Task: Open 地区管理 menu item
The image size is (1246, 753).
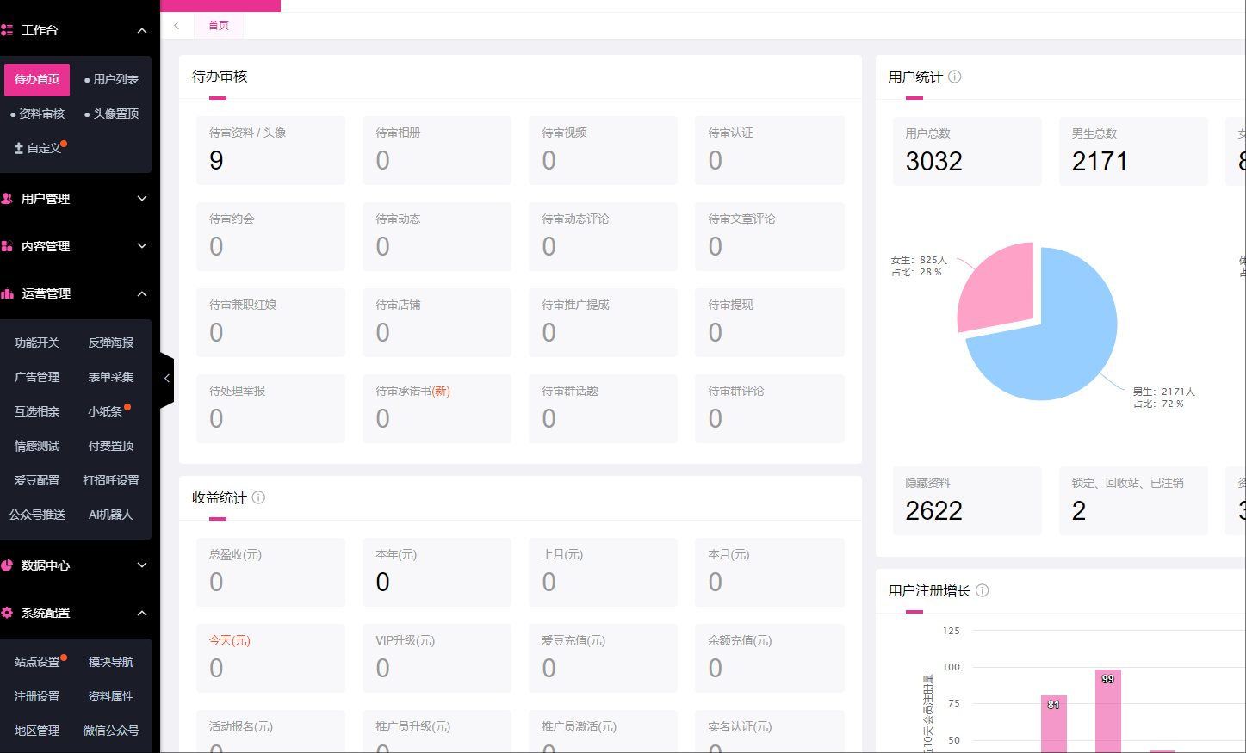Action: 37,731
